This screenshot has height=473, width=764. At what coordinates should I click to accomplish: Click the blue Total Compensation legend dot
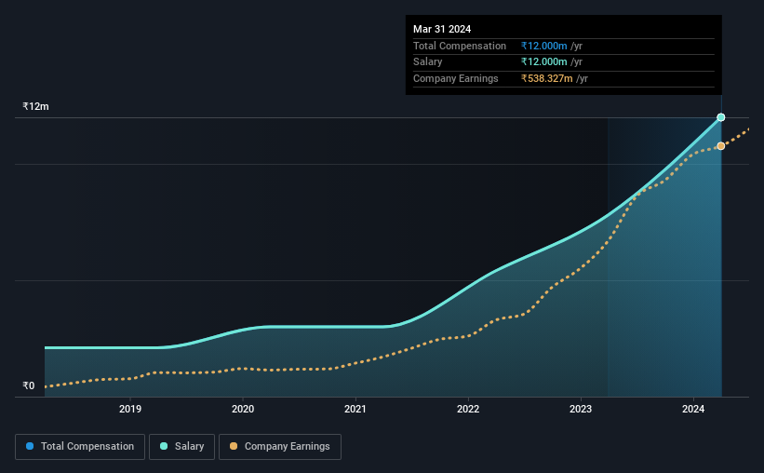[30, 446]
